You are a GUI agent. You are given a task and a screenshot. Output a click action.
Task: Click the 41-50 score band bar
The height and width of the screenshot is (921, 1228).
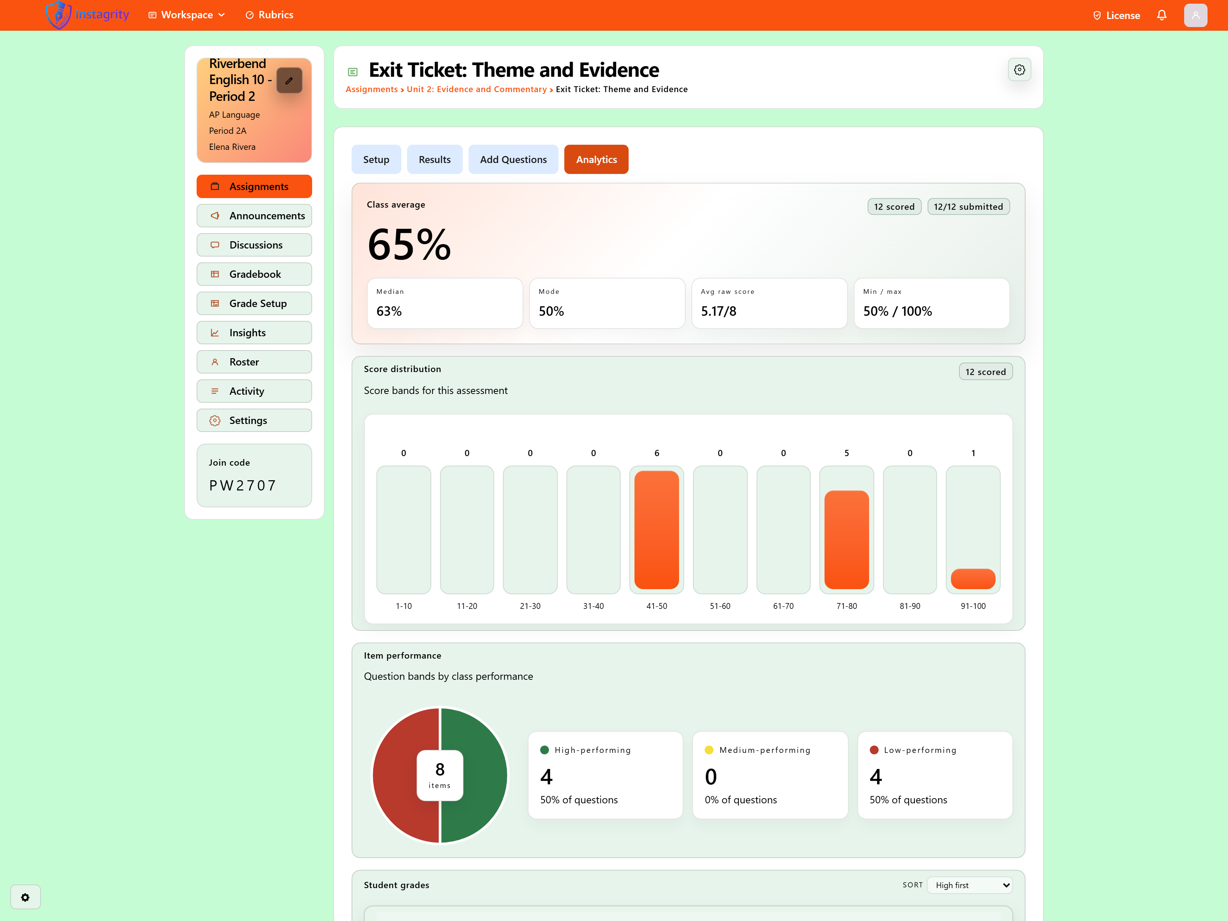click(x=656, y=530)
